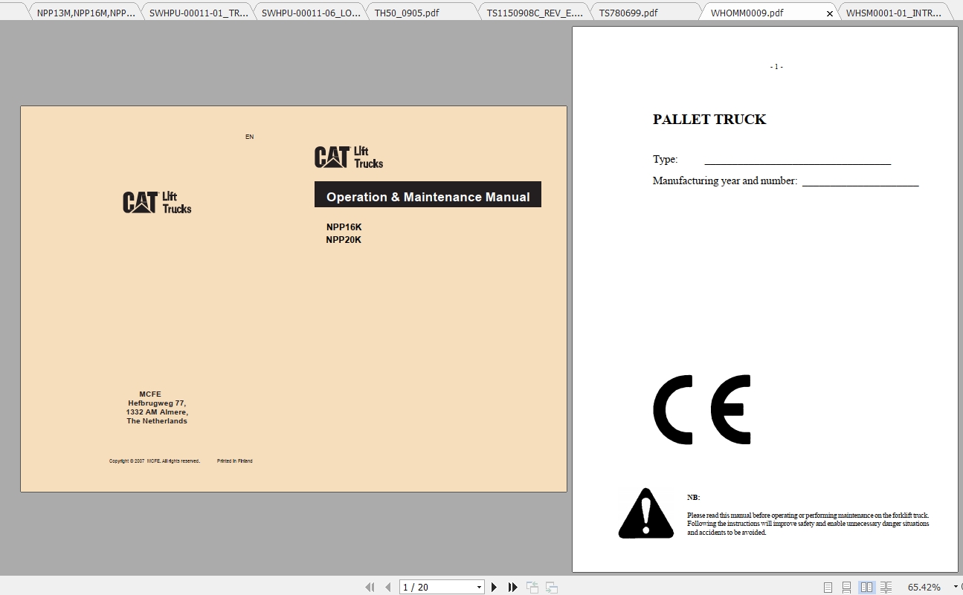Click the 65.42% zoom value
The width and height of the screenshot is (963, 595).
click(924, 587)
